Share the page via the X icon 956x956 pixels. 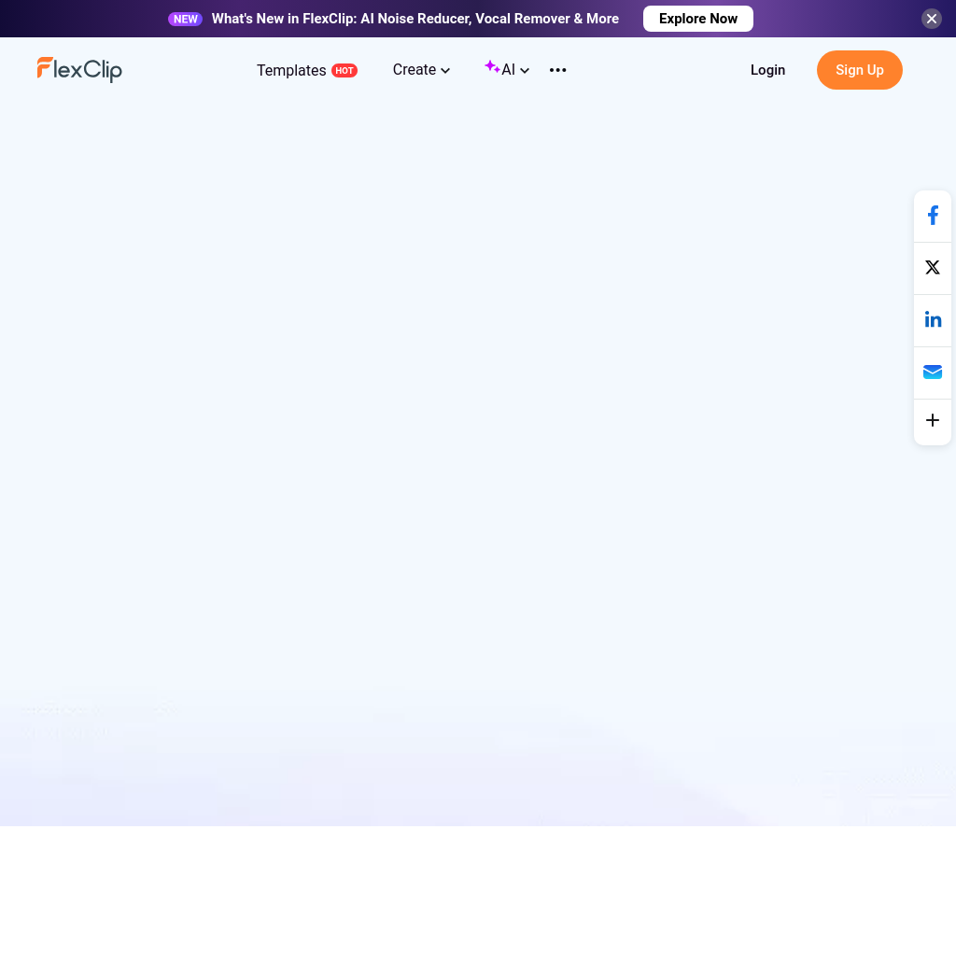pyautogui.click(x=933, y=268)
